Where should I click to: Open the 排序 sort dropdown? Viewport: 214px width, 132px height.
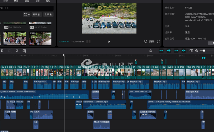[37, 14]
